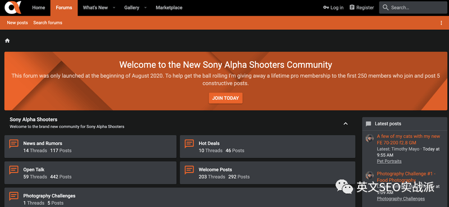Click avatar next to Photography Challenge #1 post

[x=370, y=176]
